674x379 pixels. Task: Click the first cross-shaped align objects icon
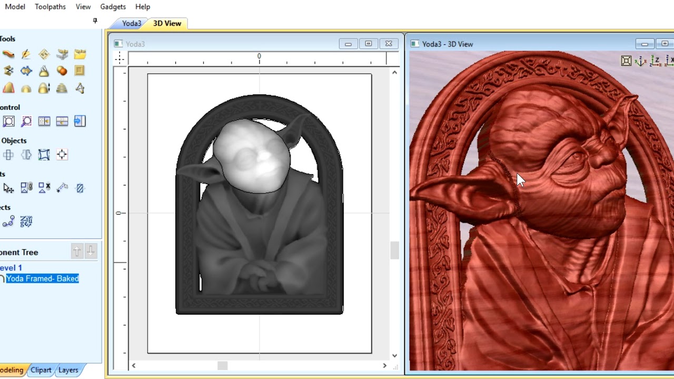pos(8,155)
